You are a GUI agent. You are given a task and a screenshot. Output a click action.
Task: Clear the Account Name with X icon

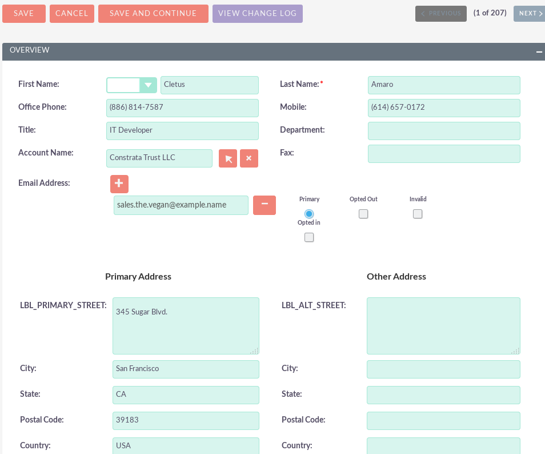click(249, 158)
